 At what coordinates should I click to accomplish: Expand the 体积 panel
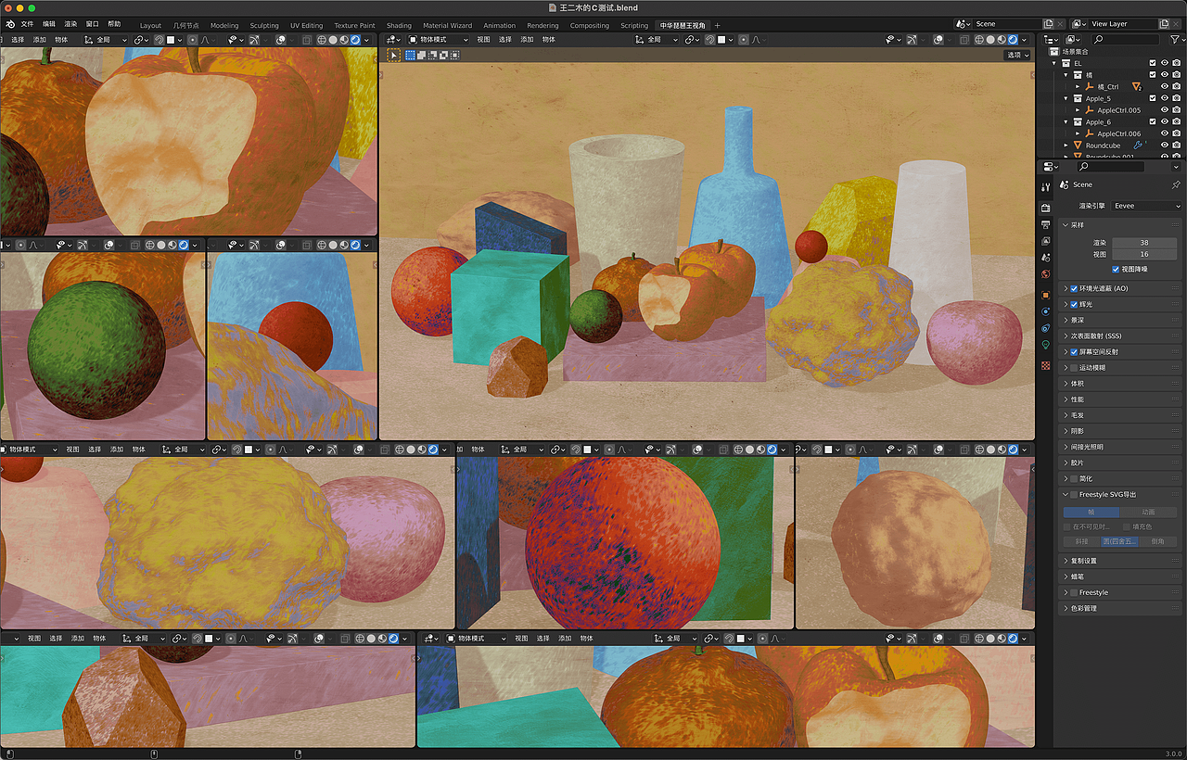pyautogui.click(x=1121, y=384)
